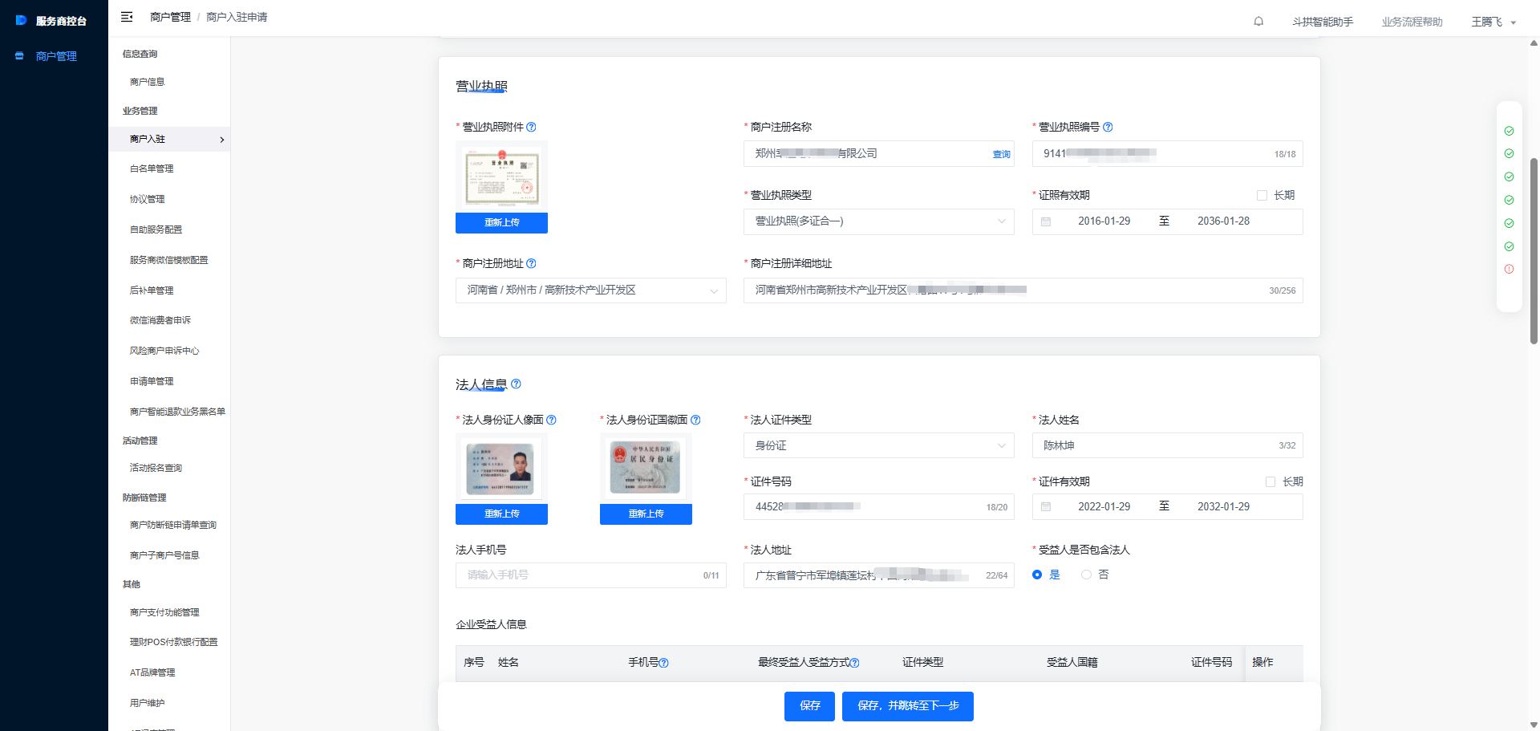Click the 营业执照附件 help question icon
Screen dimensions: 1540x731
pos(531,127)
